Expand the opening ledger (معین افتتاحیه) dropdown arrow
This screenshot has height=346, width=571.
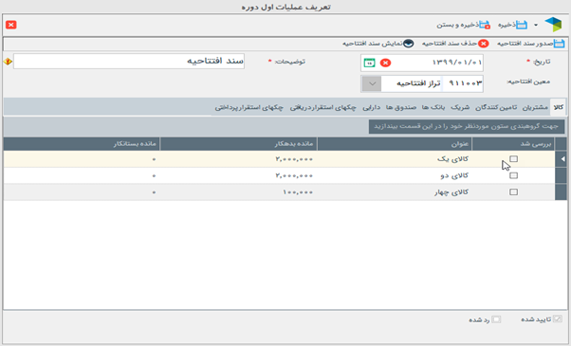(372, 83)
